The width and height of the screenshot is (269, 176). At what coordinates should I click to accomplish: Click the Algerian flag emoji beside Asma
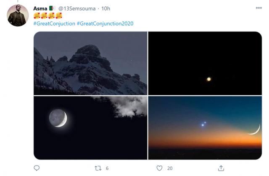pyautogui.click(x=52, y=8)
